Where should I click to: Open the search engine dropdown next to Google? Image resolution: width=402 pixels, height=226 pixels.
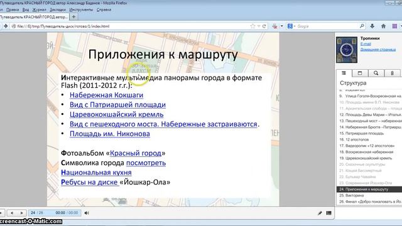[x=295, y=26]
